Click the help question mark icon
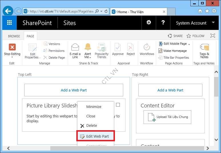 click(163, 23)
